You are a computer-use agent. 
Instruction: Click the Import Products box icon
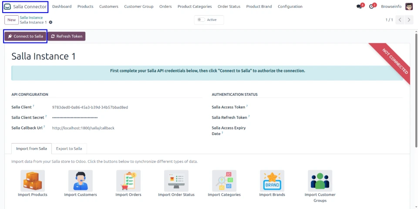click(x=33, y=181)
